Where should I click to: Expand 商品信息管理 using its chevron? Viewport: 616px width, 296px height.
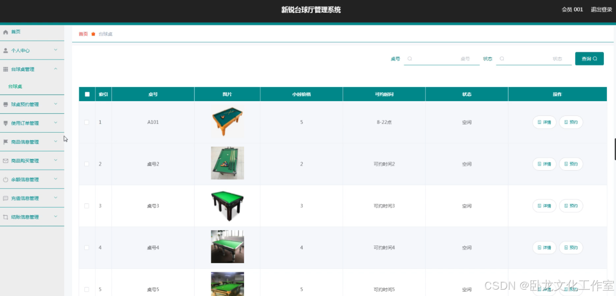pyautogui.click(x=56, y=142)
